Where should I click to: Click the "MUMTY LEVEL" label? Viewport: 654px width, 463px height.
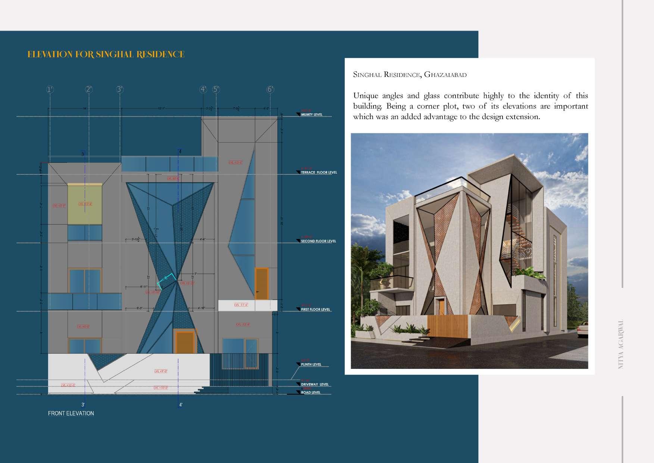point(312,115)
